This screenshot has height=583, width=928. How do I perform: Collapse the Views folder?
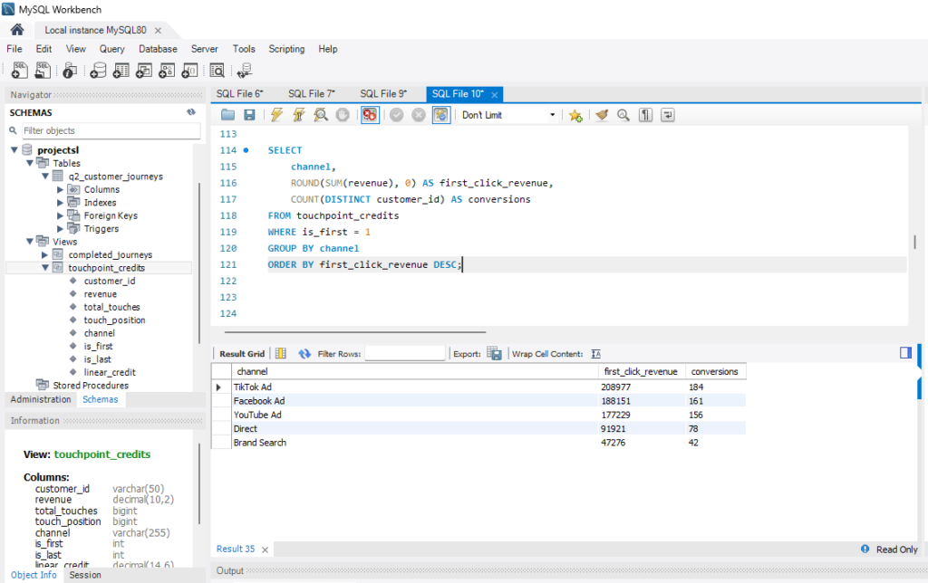coord(30,241)
